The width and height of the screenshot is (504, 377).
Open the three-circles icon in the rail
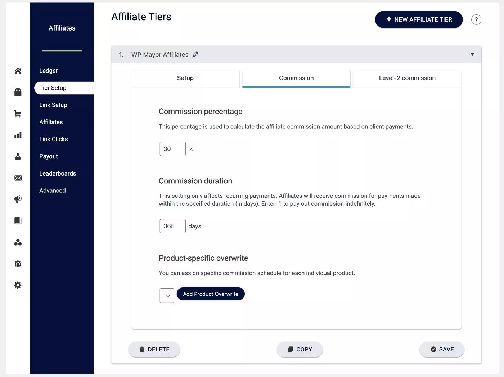[18, 242]
